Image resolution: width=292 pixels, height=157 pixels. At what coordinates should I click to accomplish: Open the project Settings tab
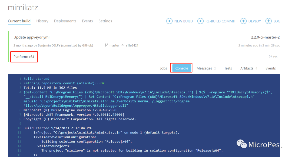[105, 21]
